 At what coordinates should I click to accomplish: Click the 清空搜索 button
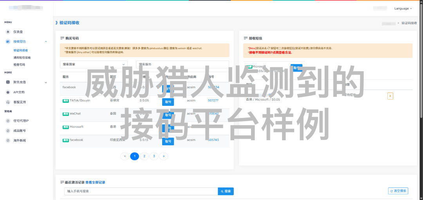398,191
